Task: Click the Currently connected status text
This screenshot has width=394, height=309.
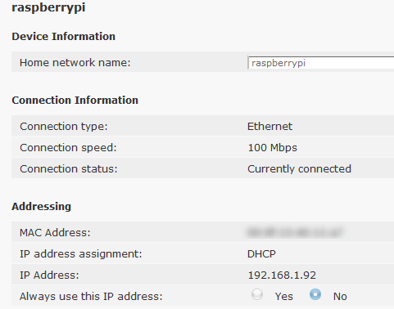Action: click(x=299, y=168)
